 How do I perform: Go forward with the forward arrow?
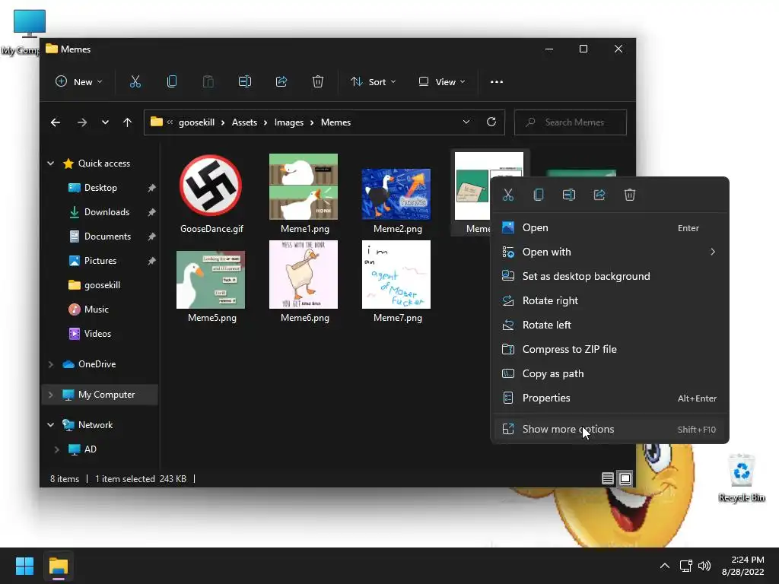coord(82,122)
